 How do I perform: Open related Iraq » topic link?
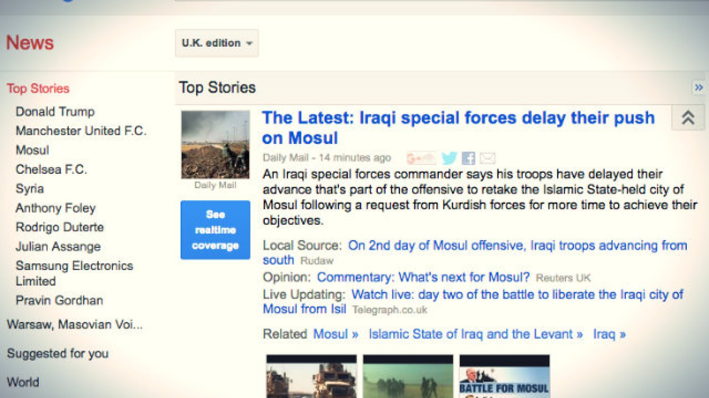click(x=609, y=334)
